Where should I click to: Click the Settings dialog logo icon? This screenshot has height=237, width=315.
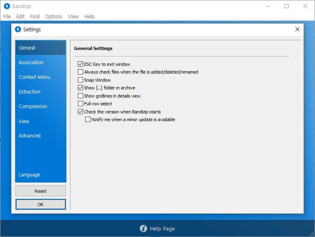18,29
